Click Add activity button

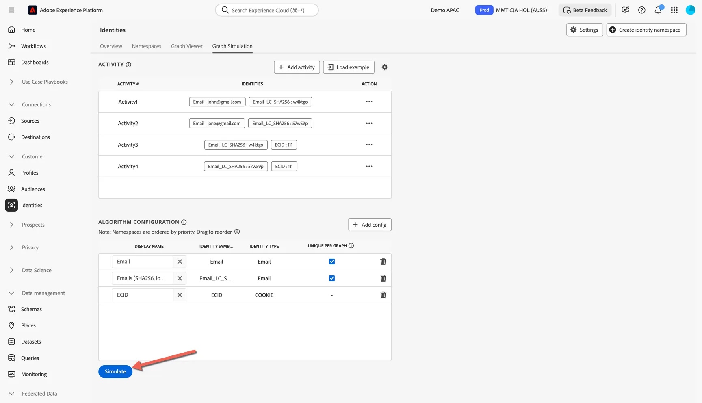[297, 67]
